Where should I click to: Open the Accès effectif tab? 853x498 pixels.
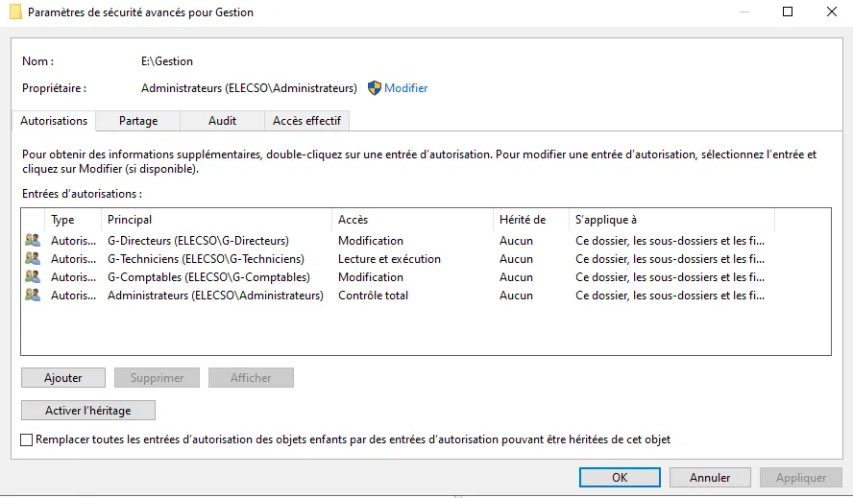[x=306, y=121]
